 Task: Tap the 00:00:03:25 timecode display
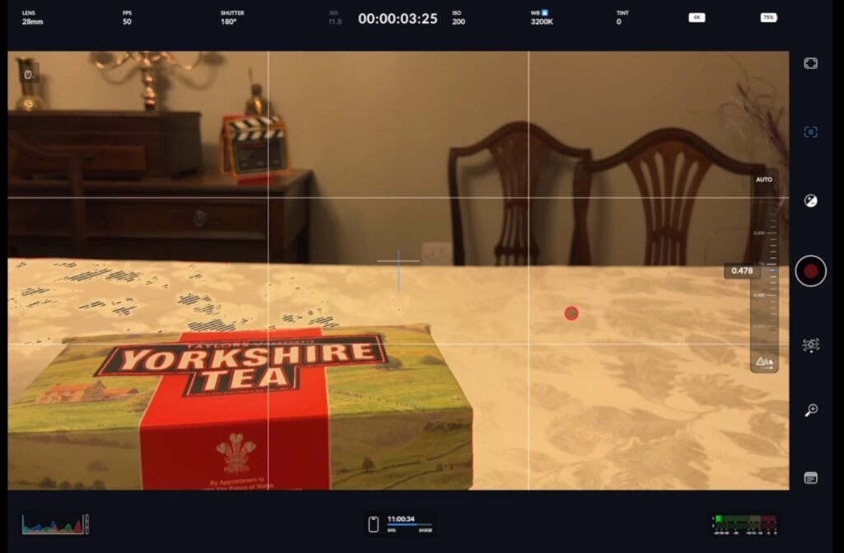pos(398,19)
